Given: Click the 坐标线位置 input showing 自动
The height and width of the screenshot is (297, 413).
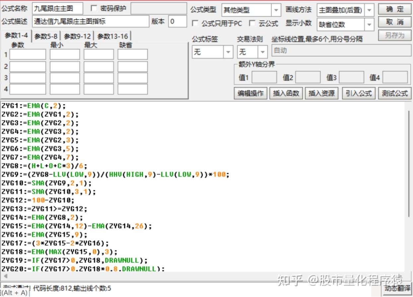Looking at the screenshot, I should coord(341,51).
